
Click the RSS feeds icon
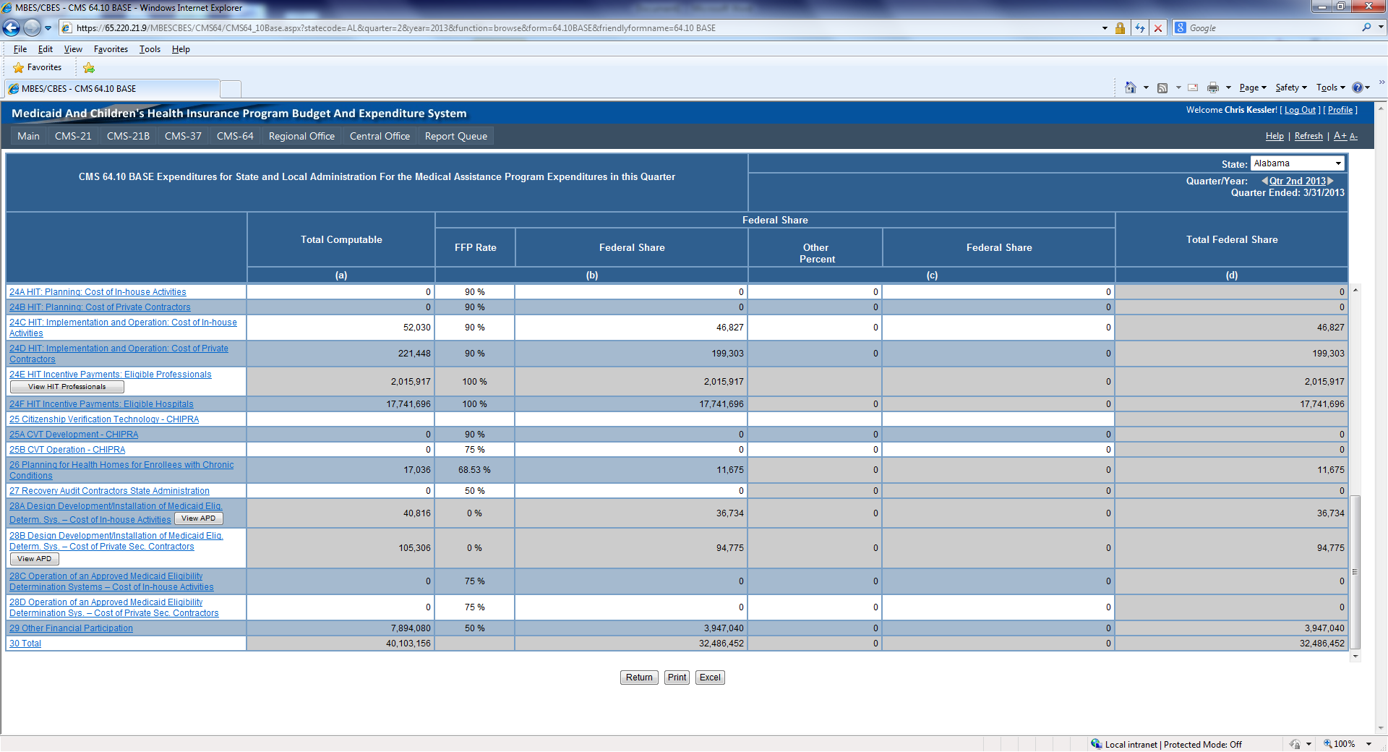click(1162, 87)
